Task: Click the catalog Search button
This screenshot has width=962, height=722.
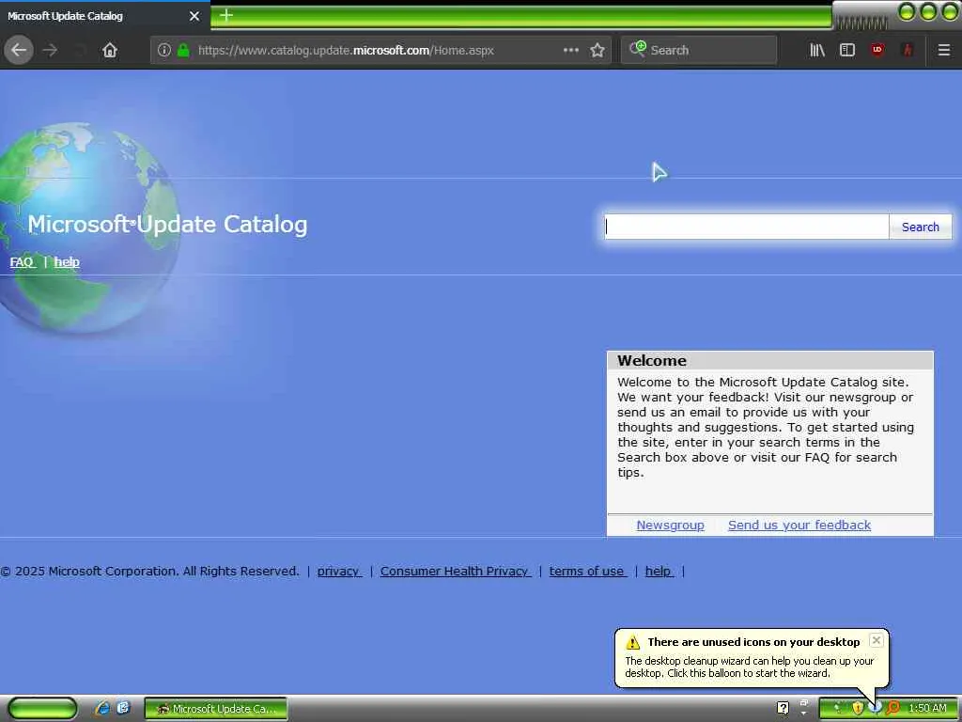Action: pos(921,227)
